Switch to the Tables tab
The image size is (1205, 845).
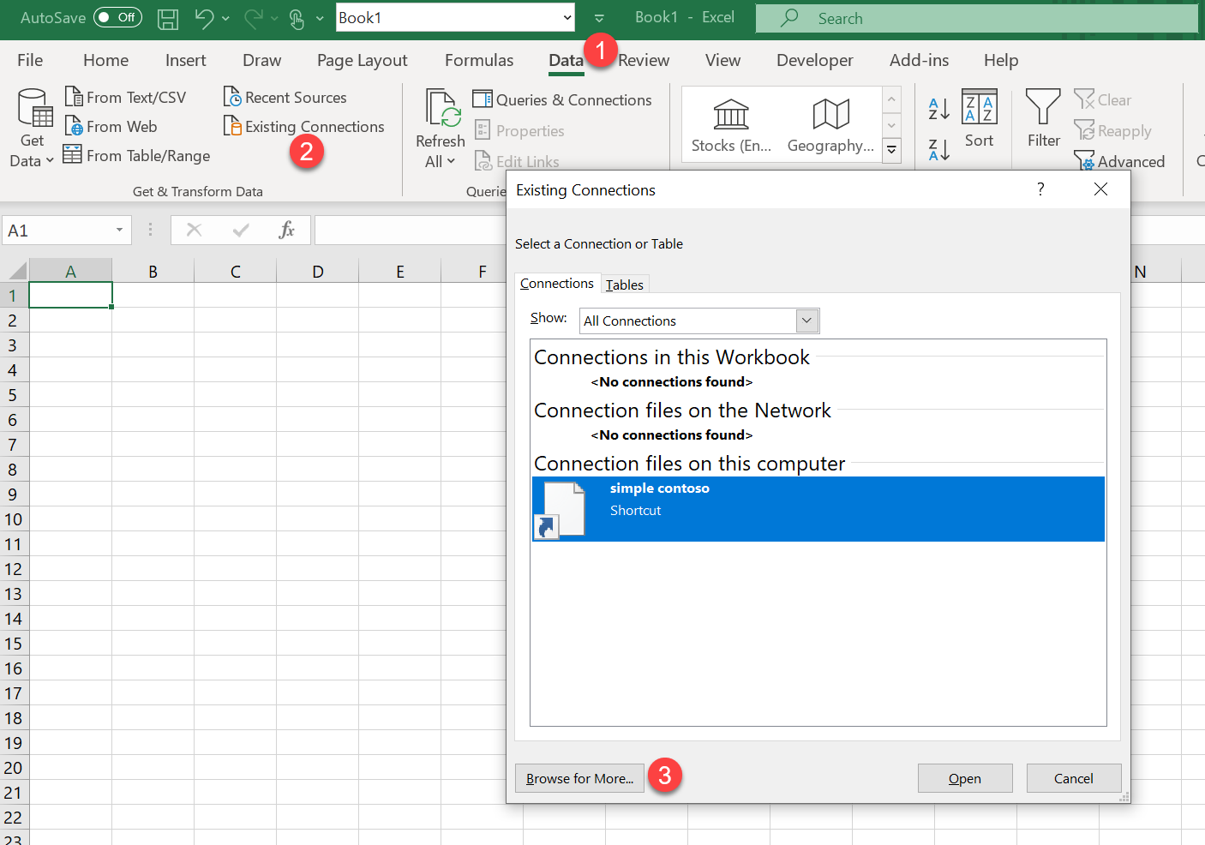(x=624, y=285)
